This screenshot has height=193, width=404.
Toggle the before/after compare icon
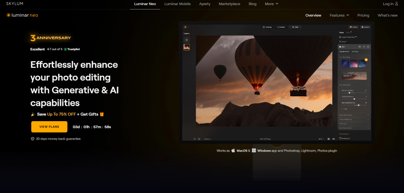(329, 139)
